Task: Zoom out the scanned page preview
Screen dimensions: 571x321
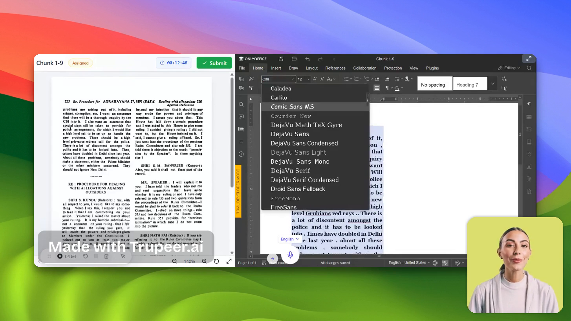Action: click(174, 261)
